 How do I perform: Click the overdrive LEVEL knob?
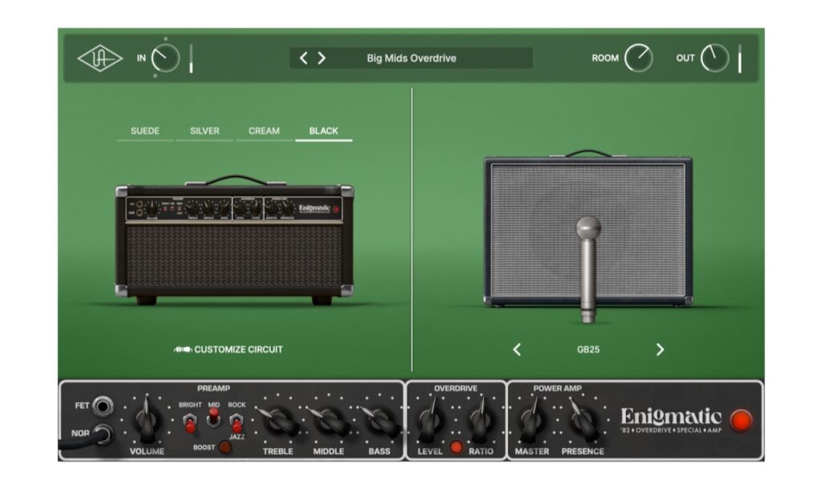click(431, 420)
